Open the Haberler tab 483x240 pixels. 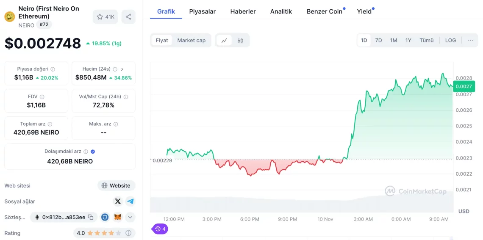(x=243, y=12)
